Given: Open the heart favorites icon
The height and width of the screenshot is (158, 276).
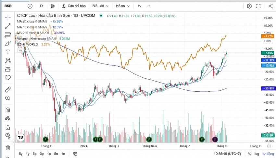Looking at the screenshot, I should click(8, 78).
